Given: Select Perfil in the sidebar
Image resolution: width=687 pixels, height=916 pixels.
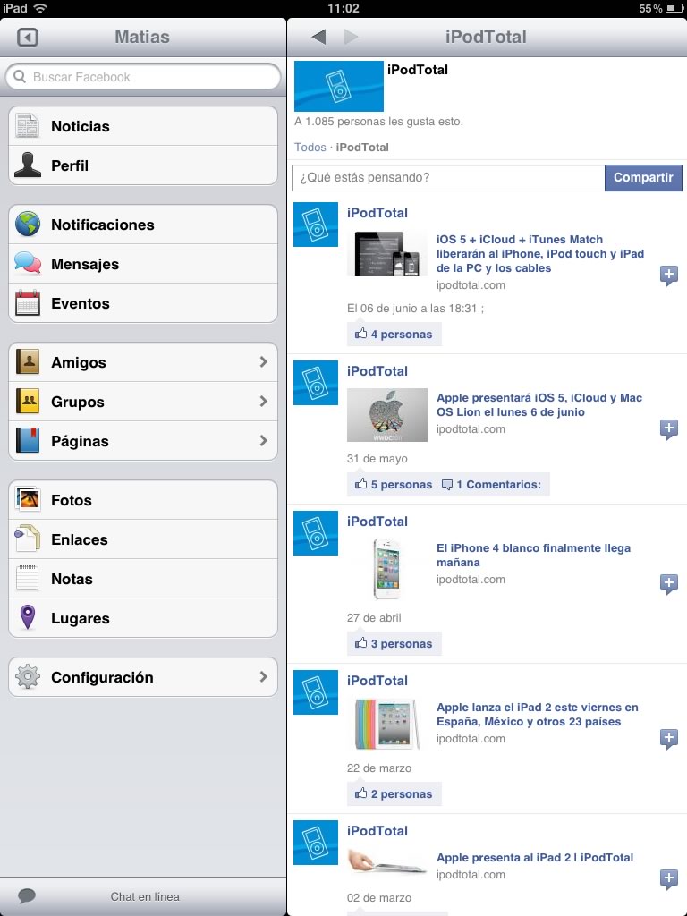Looking at the screenshot, I should click(143, 165).
